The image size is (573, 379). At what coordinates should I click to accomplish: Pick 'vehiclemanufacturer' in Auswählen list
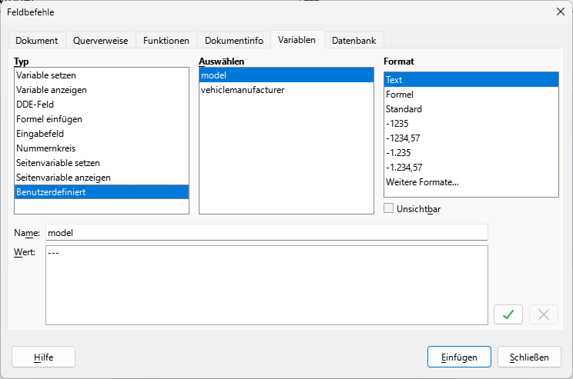pyautogui.click(x=242, y=90)
